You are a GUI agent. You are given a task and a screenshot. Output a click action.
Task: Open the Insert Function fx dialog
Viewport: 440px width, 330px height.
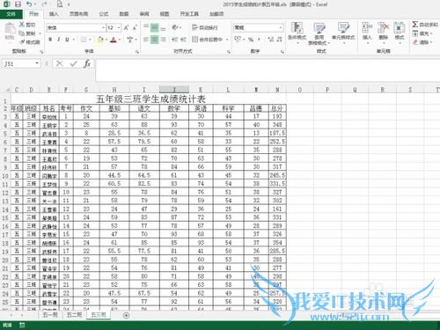tap(87, 63)
